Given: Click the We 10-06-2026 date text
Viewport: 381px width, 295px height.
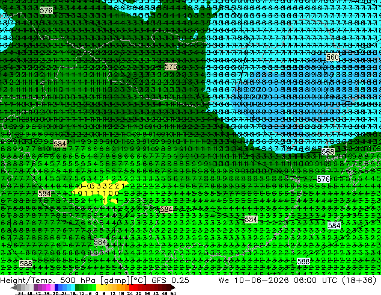Looking at the screenshot, I should (x=254, y=280).
